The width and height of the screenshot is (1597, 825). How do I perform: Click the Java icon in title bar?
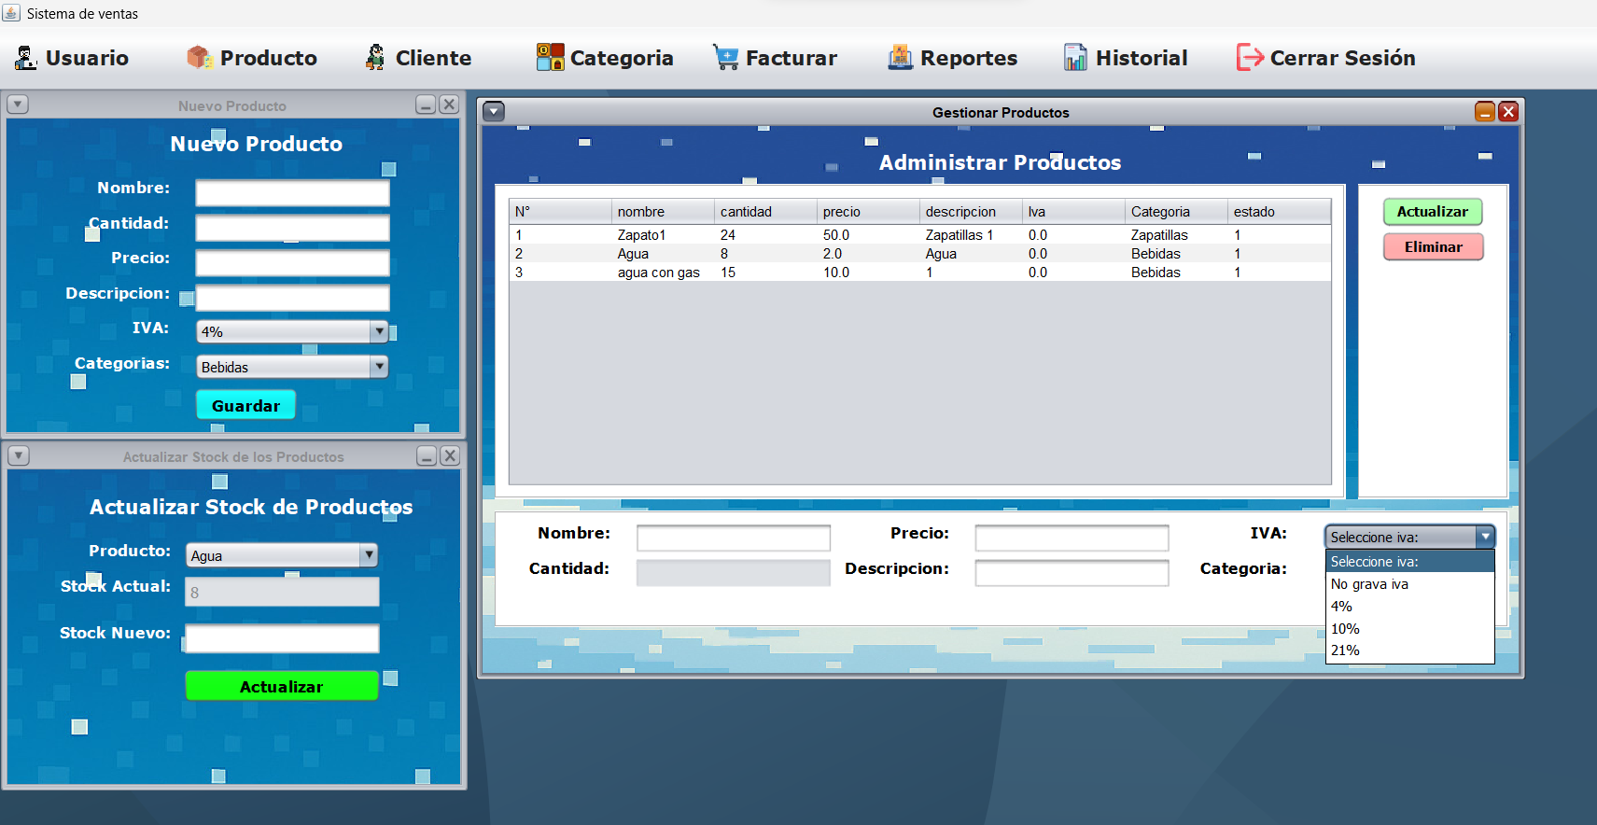11,13
